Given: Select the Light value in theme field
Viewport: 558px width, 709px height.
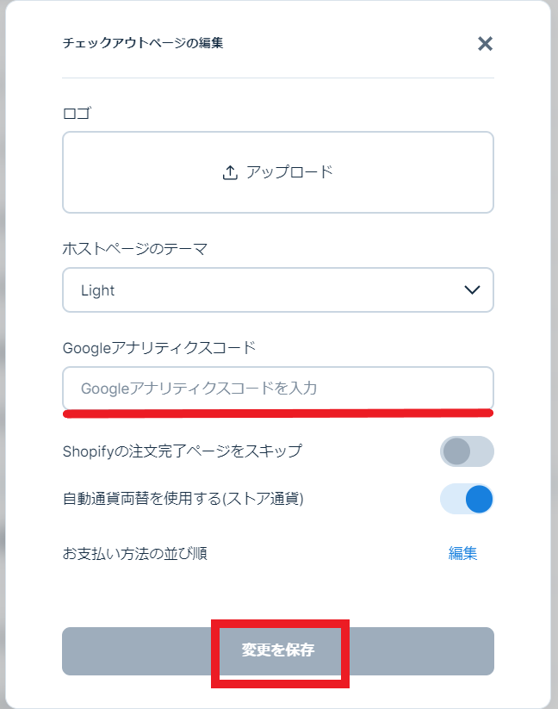Looking at the screenshot, I should [x=98, y=290].
